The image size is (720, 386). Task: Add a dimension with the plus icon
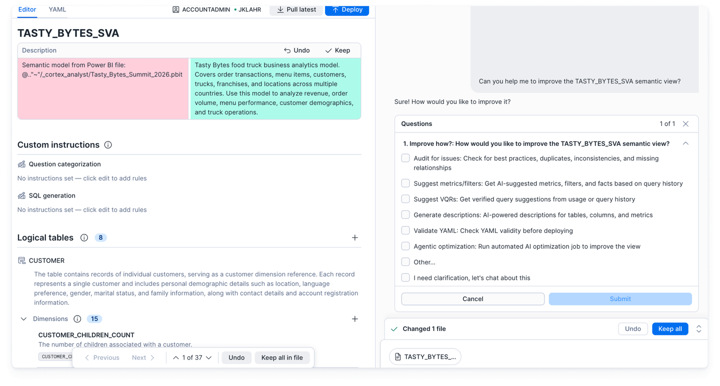[x=354, y=319]
